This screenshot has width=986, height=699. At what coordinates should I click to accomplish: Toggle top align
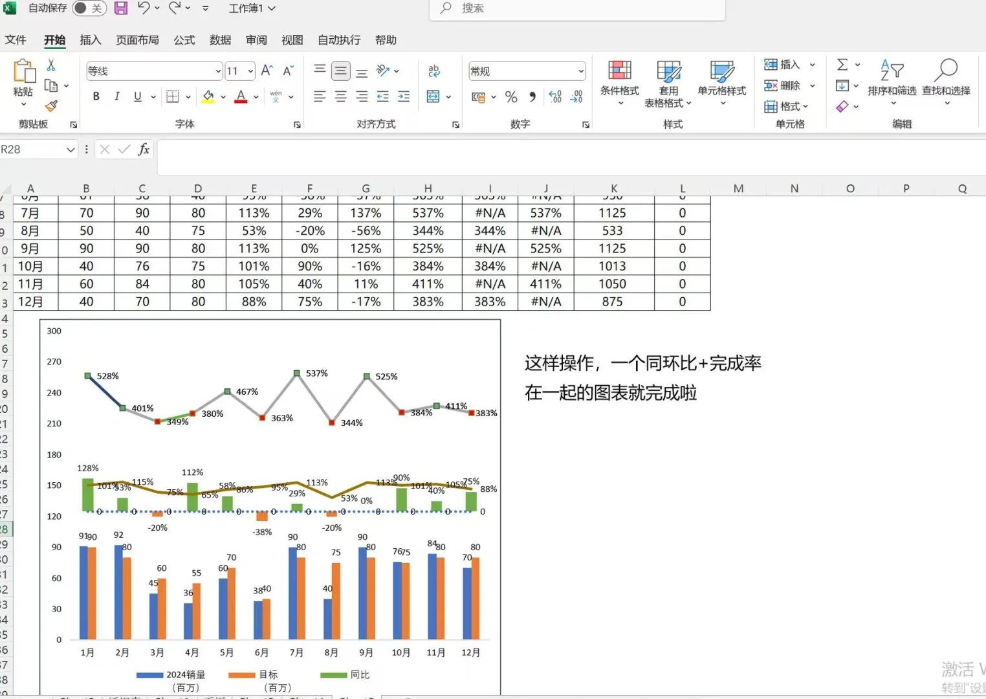tap(320, 70)
